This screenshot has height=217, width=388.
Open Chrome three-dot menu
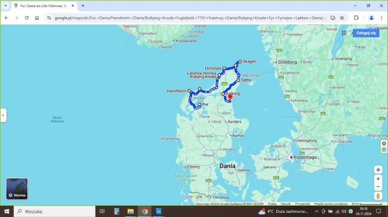tap(381, 18)
